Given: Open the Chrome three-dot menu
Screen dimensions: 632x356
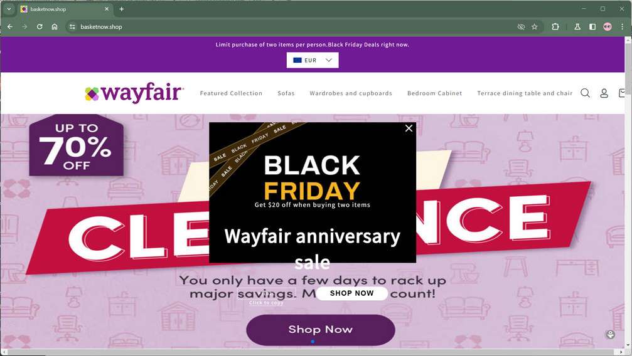Looking at the screenshot, I should pos(622,26).
